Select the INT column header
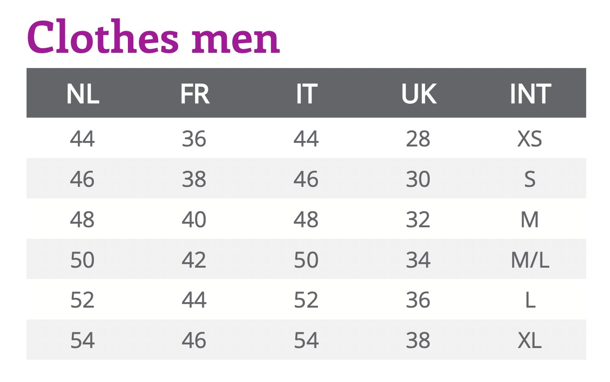 pyautogui.click(x=530, y=94)
